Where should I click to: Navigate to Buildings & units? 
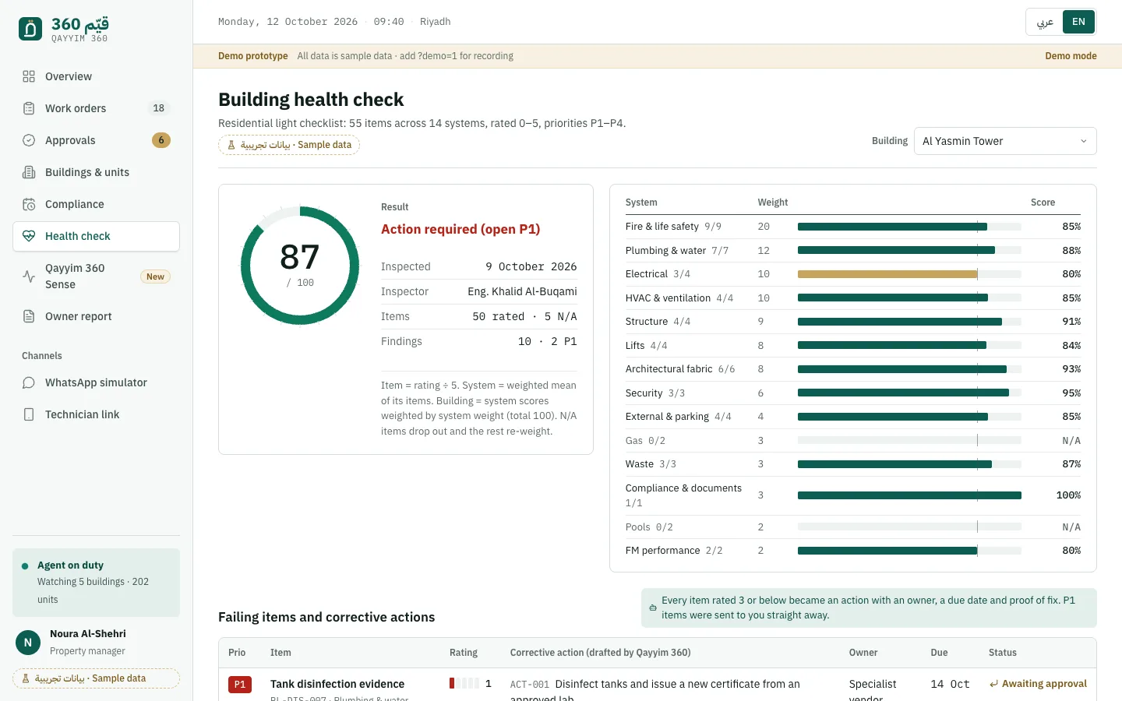click(97, 172)
